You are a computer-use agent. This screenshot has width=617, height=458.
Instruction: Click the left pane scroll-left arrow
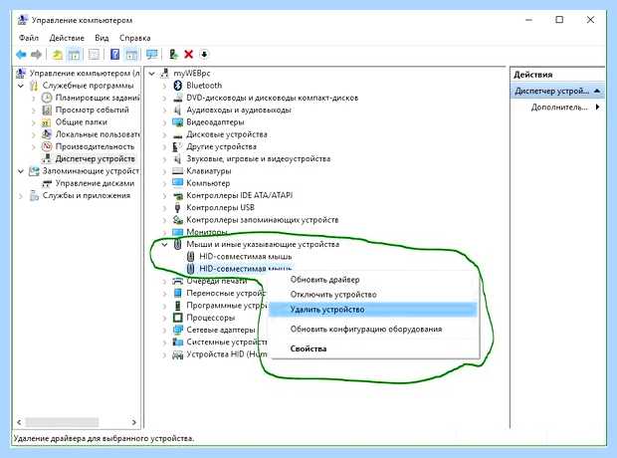(x=19, y=422)
